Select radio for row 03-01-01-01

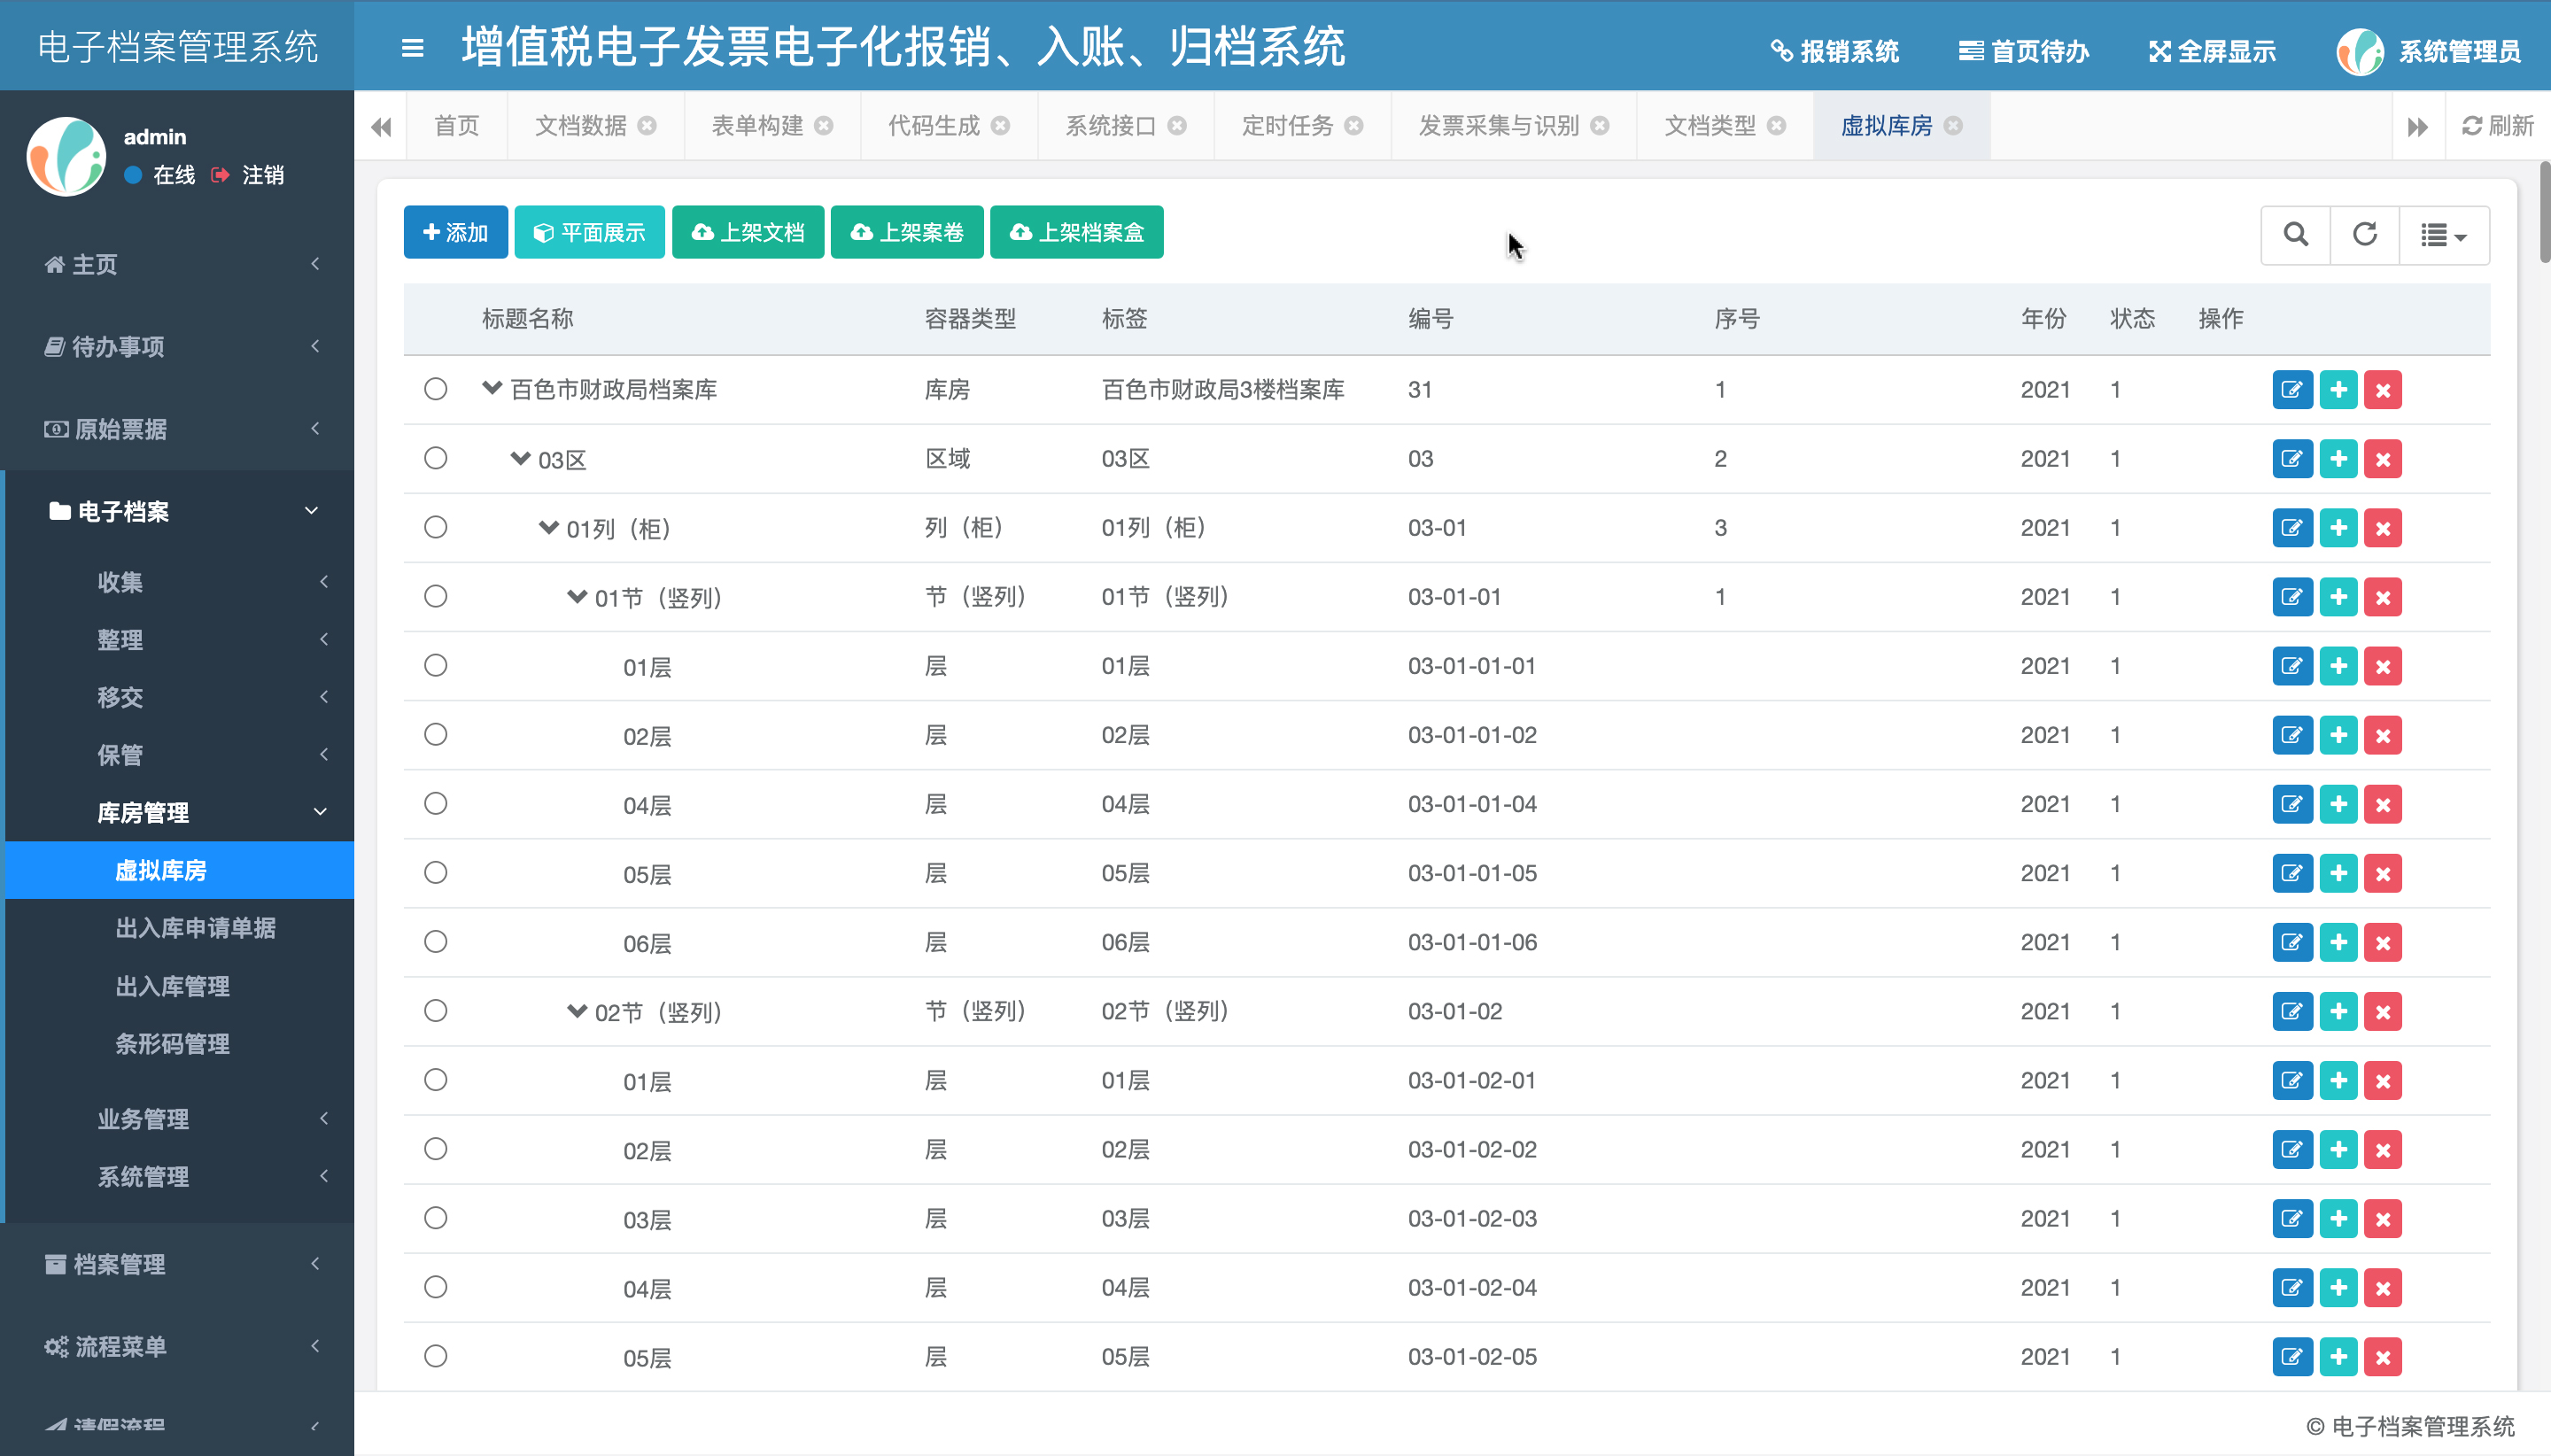435,665
